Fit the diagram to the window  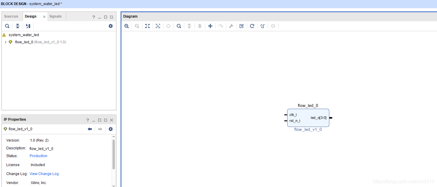click(x=147, y=26)
